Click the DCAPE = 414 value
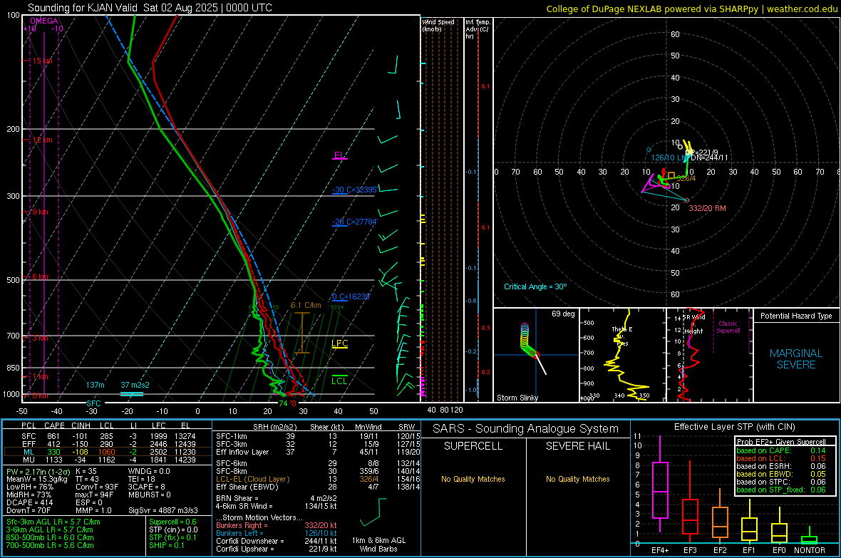841x558 pixels. 29,502
